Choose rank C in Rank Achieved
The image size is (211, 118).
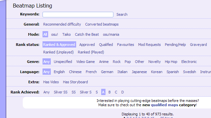pos(116,92)
